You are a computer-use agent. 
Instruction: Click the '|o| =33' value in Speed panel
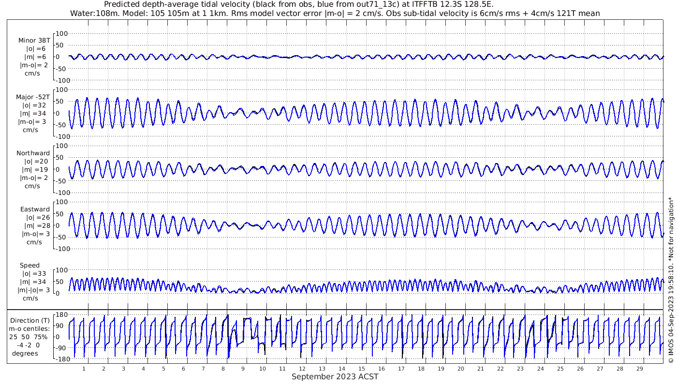point(34,273)
